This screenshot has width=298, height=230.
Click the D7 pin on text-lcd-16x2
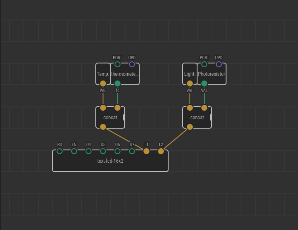[x=132, y=151]
